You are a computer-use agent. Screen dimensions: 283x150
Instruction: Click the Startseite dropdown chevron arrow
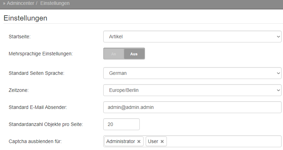click(278, 37)
